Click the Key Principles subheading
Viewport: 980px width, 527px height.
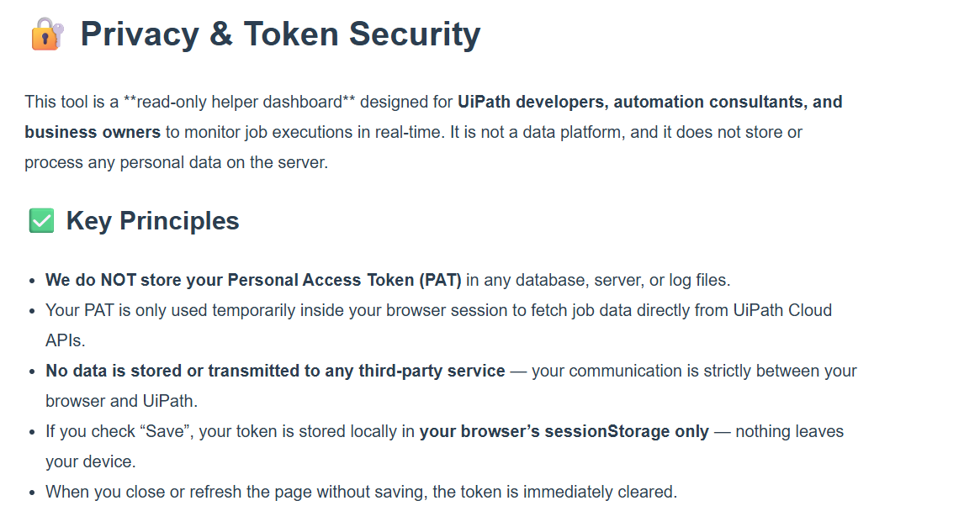click(152, 221)
